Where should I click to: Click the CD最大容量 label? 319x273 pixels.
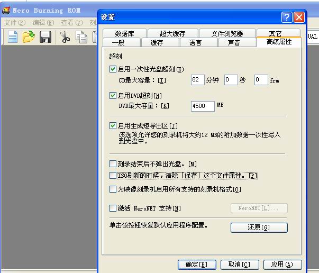pyautogui.click(x=142, y=80)
